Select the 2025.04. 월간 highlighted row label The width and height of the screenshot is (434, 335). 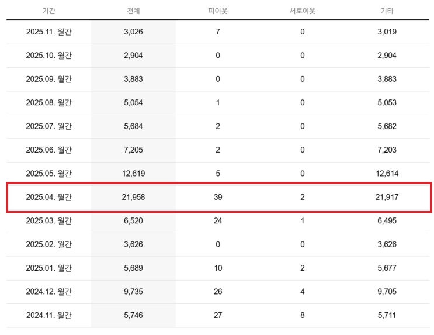[x=48, y=197]
